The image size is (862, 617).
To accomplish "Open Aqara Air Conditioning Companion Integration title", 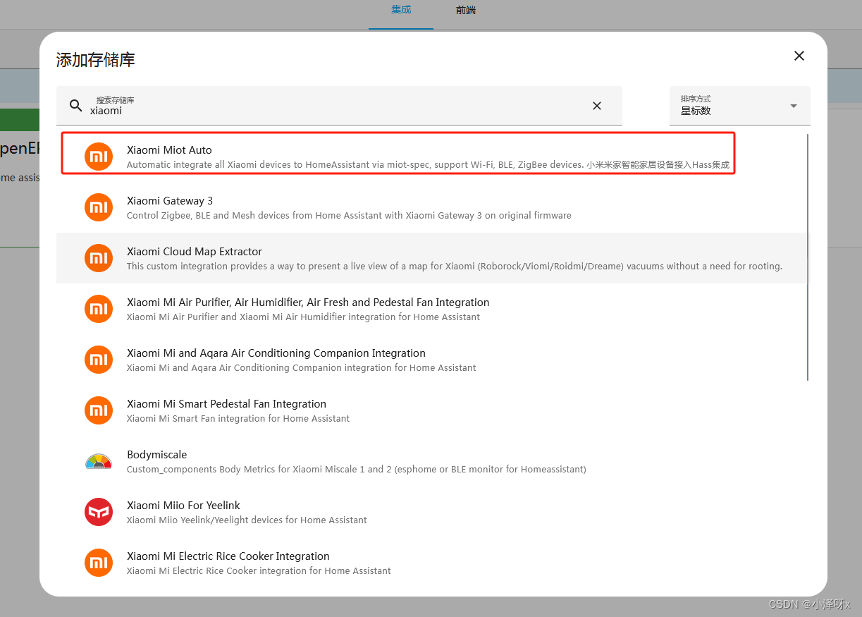I will [x=276, y=353].
